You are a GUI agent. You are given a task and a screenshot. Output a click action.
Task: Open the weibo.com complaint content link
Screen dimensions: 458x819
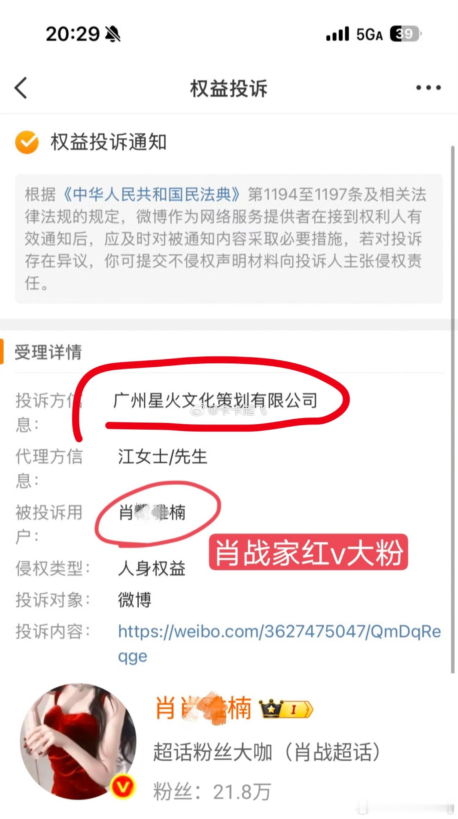279,644
